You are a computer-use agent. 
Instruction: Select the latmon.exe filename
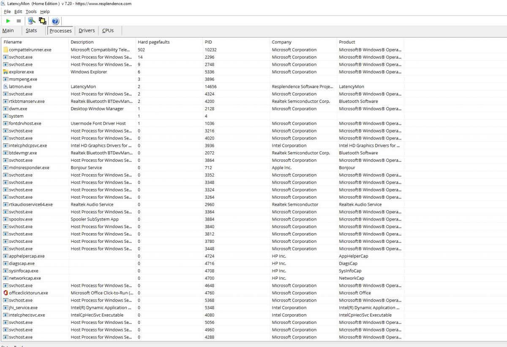pos(20,86)
